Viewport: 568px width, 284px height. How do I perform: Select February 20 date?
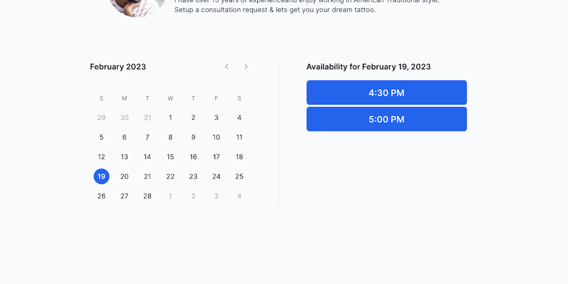pyautogui.click(x=124, y=176)
